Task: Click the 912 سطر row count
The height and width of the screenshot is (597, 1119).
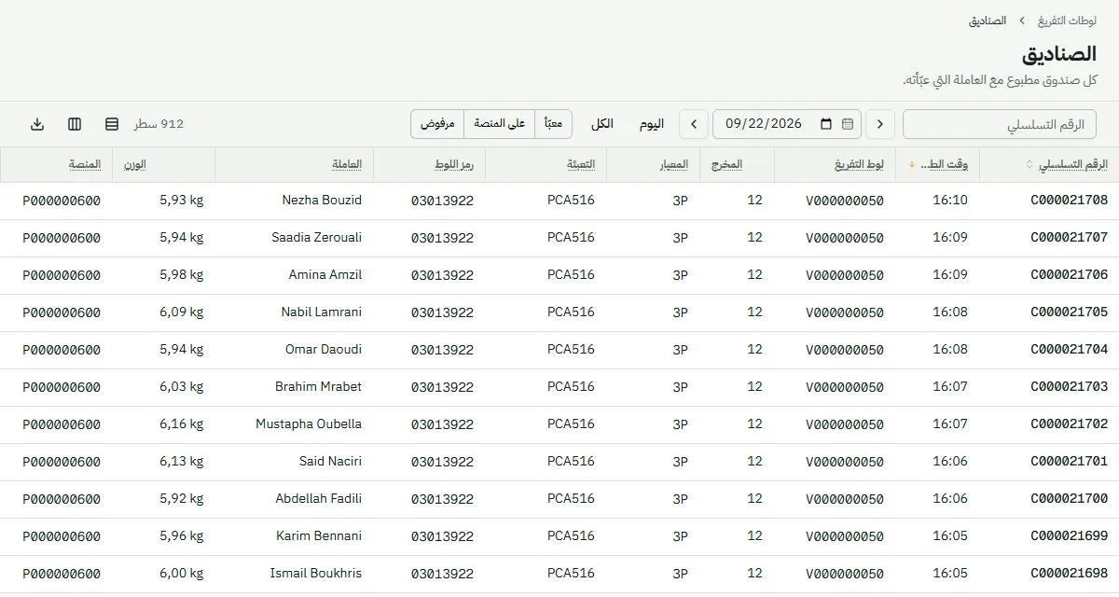Action: 159,124
